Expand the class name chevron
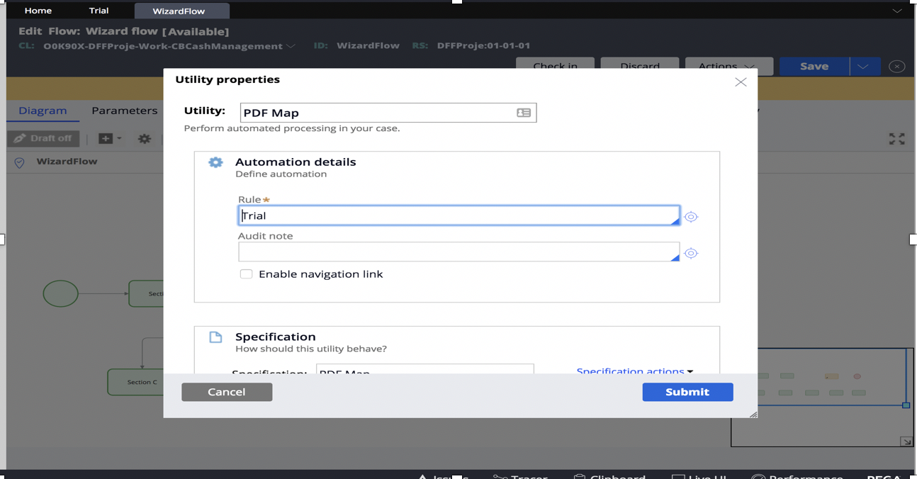Image resolution: width=917 pixels, height=479 pixels. (291, 46)
